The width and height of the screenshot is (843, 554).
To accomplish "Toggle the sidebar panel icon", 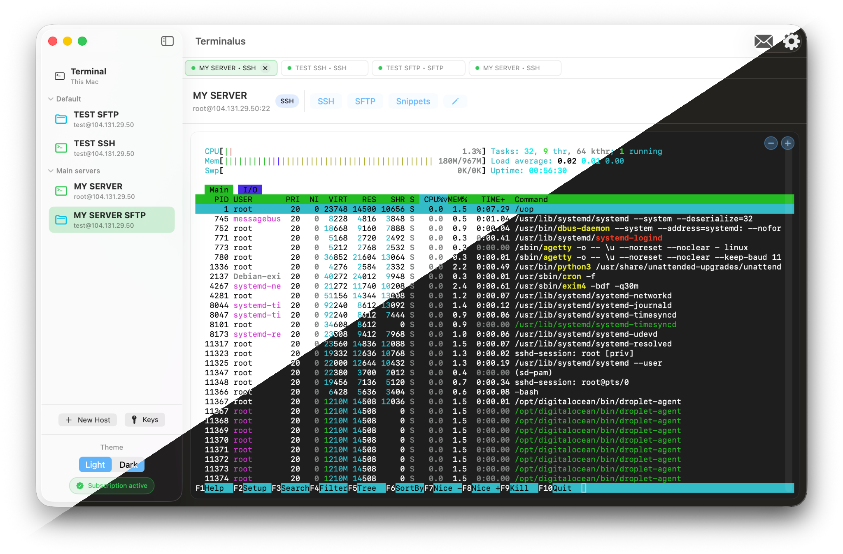I will (167, 41).
